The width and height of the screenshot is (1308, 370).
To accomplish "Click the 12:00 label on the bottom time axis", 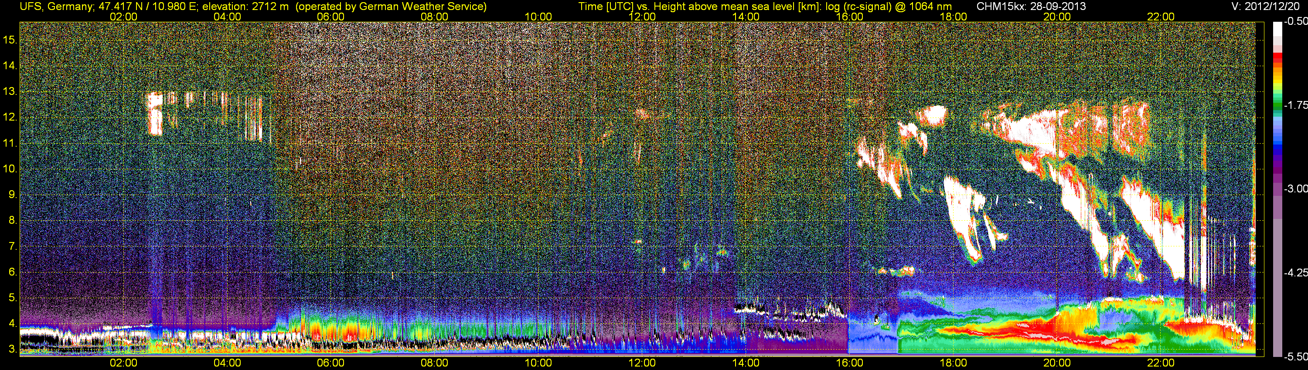I will click(642, 363).
